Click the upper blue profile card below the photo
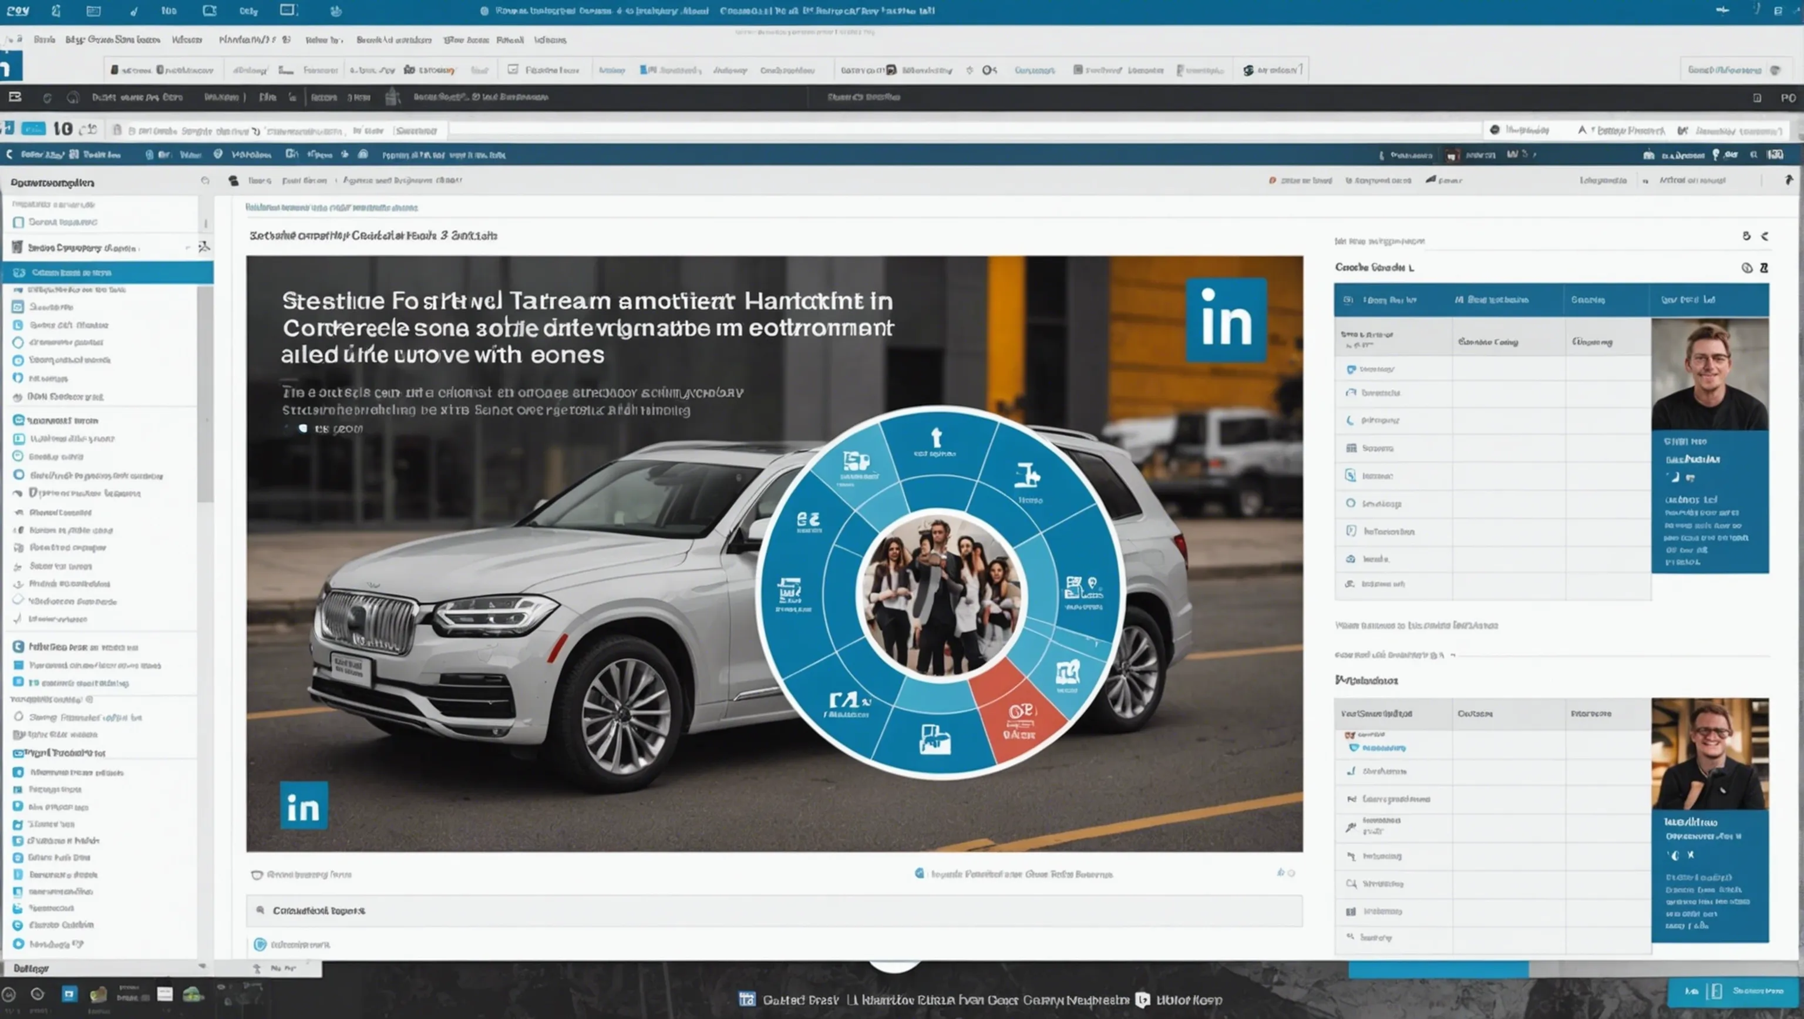 click(x=1709, y=502)
